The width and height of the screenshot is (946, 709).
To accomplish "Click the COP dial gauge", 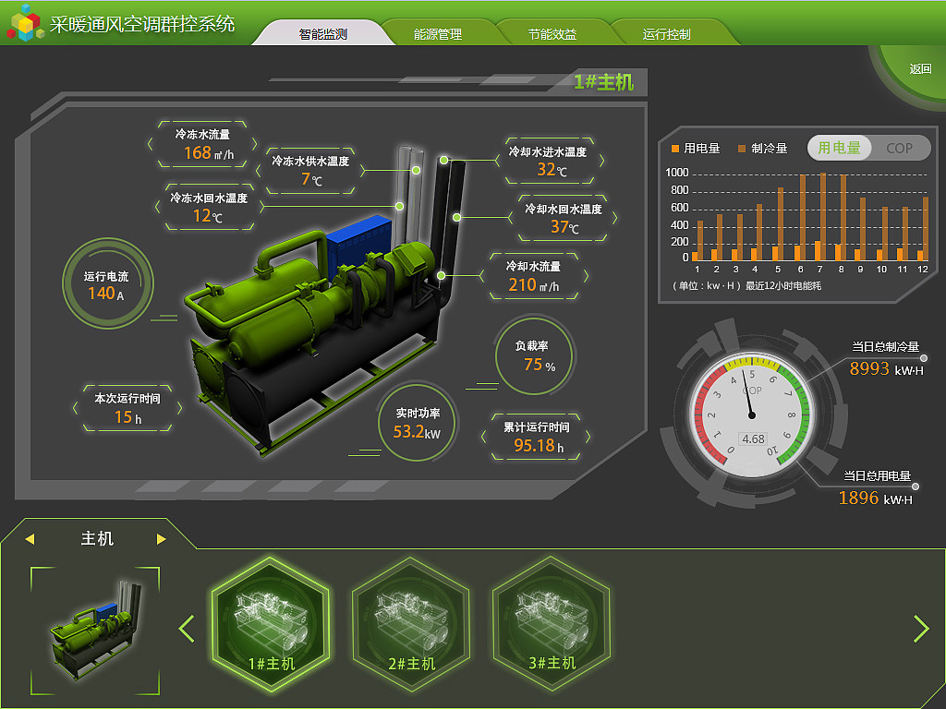I will click(750, 415).
